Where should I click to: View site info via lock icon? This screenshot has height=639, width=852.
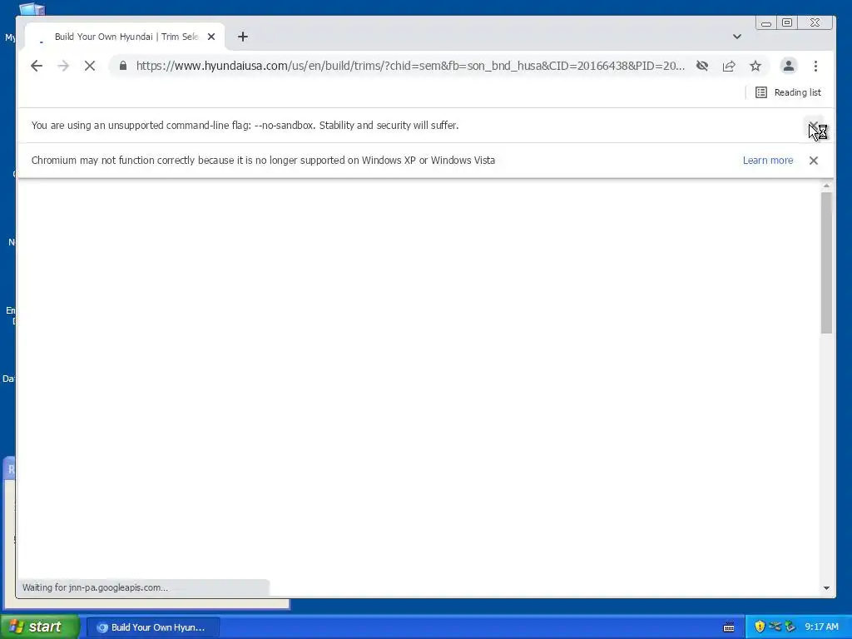tap(123, 66)
